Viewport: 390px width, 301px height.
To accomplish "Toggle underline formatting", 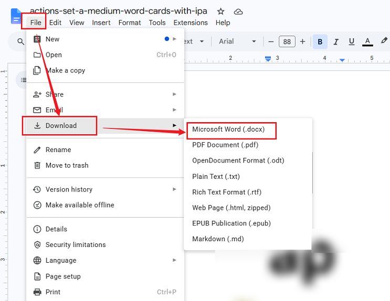I will (352, 41).
